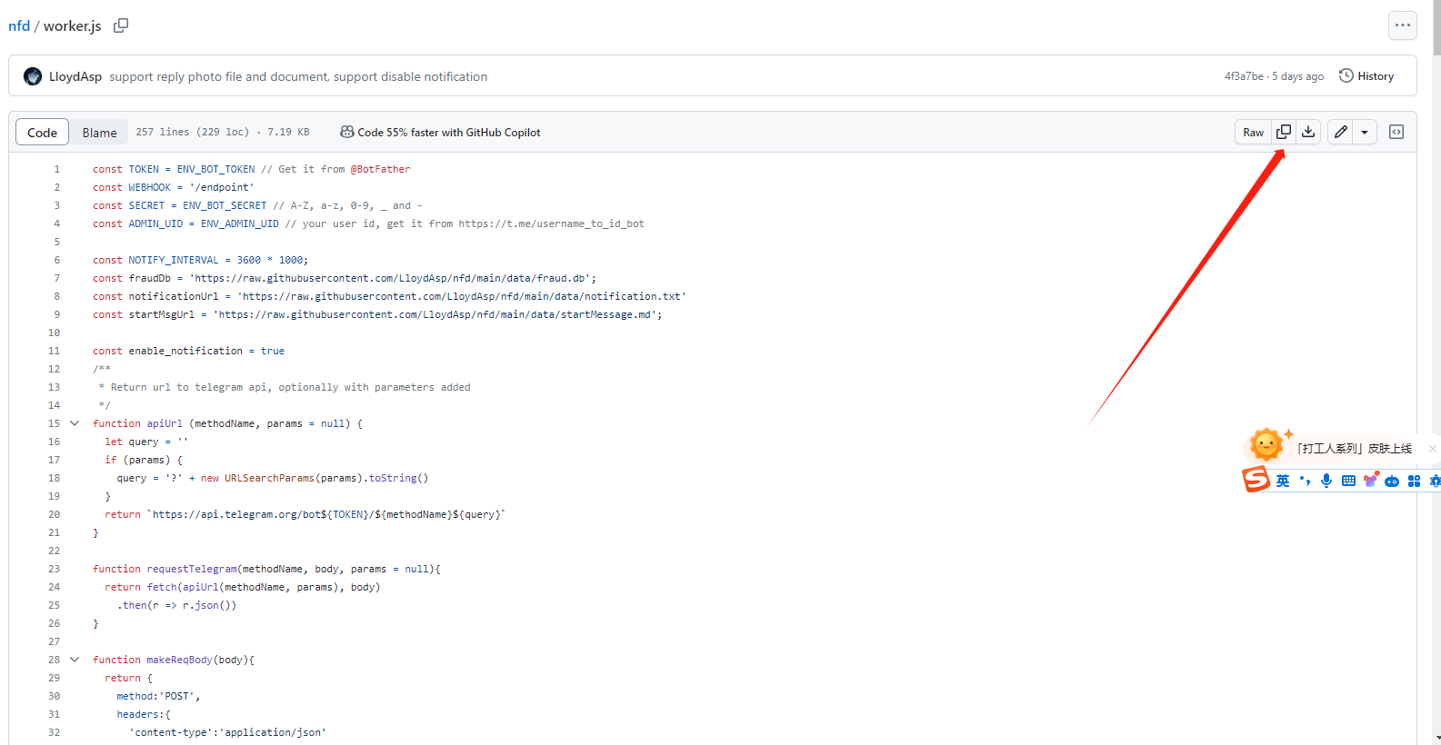Copy raw file contents

[1284, 132]
